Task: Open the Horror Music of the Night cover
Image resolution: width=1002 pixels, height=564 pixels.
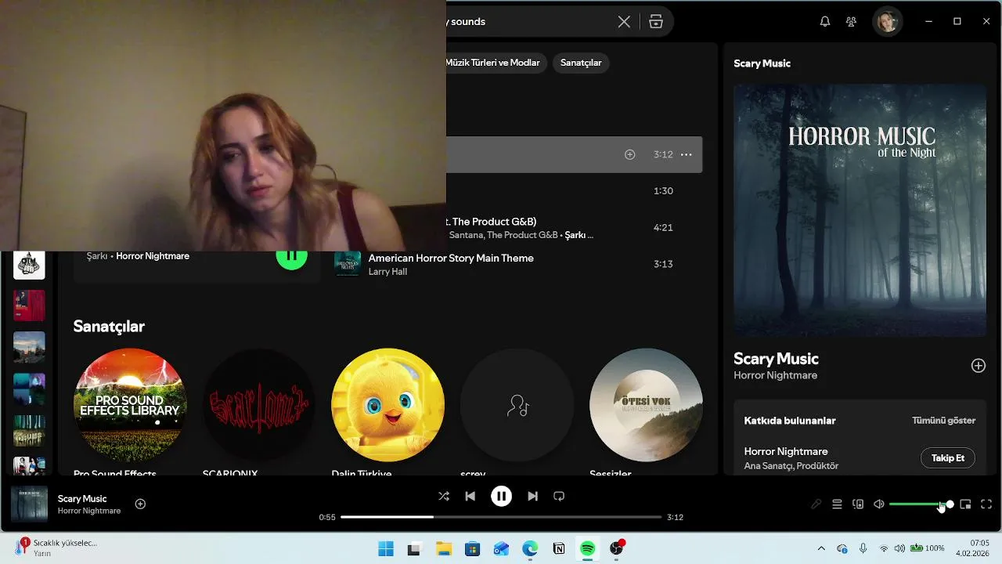Action: 860,211
